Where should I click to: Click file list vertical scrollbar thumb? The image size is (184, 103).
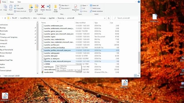pos(139,58)
